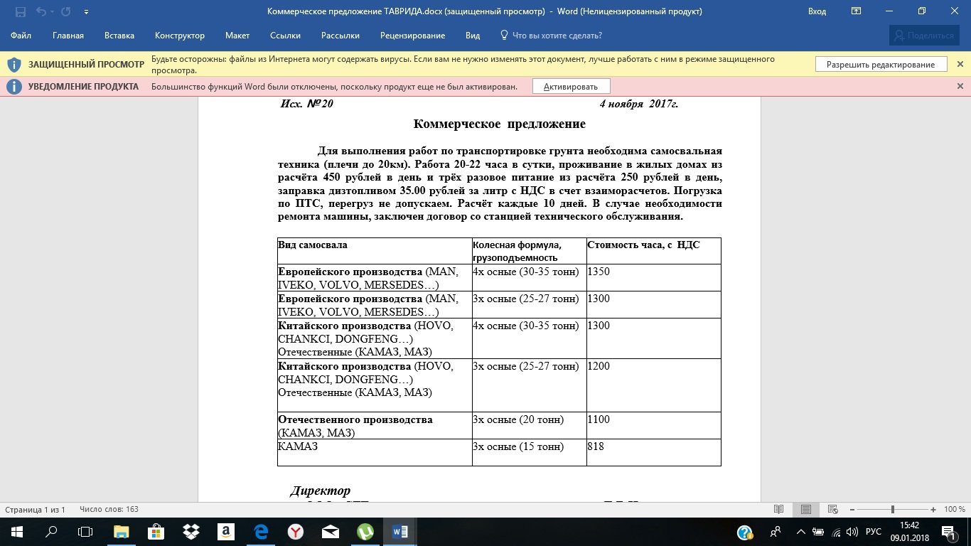The height and width of the screenshot is (546, 971).
Task: Click the Word icon in the taskbar
Action: (399, 532)
